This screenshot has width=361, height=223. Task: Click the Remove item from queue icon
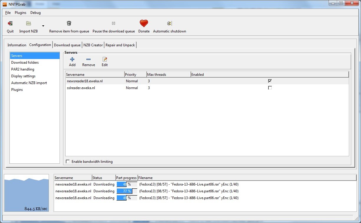[69, 24]
